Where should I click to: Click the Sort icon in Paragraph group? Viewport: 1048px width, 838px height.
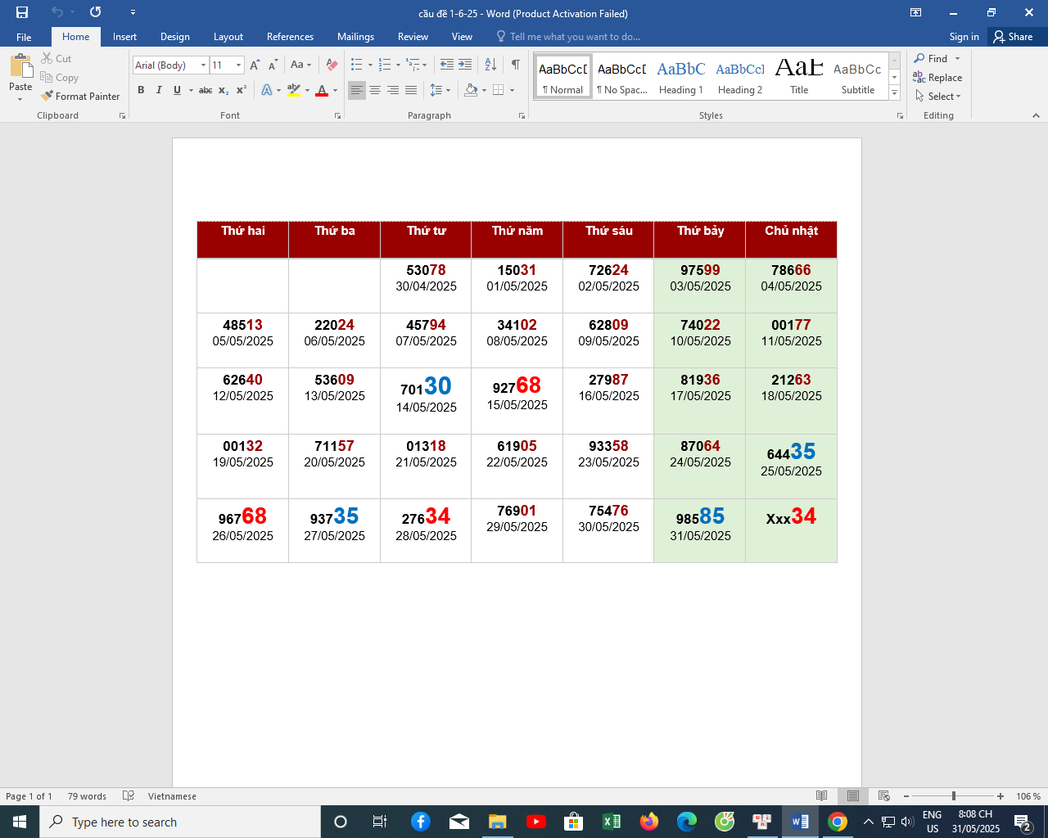[490, 65]
